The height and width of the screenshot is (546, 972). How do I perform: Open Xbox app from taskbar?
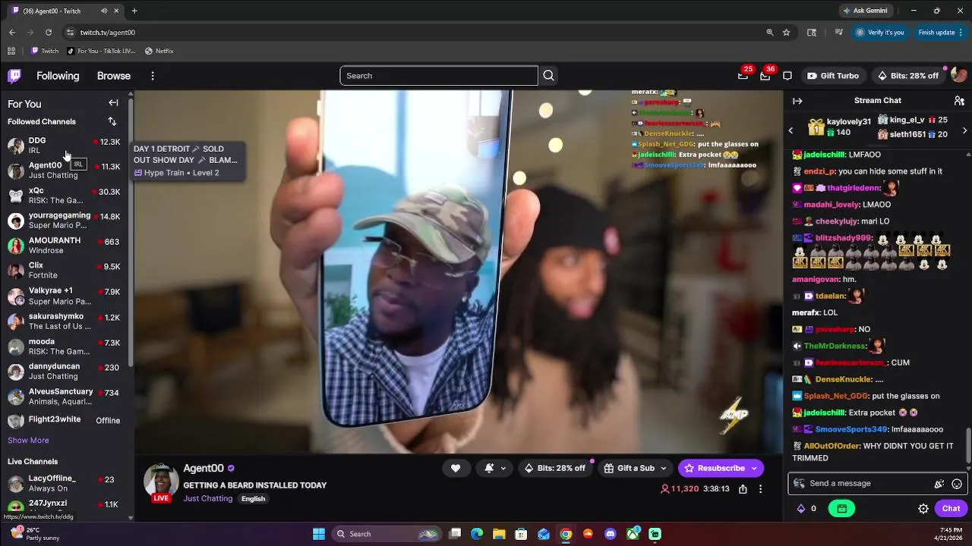[x=633, y=534]
